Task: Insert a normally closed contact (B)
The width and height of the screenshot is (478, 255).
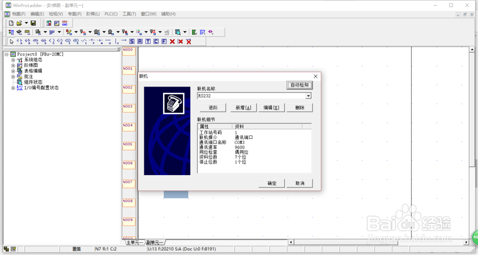Action: (x=28, y=42)
